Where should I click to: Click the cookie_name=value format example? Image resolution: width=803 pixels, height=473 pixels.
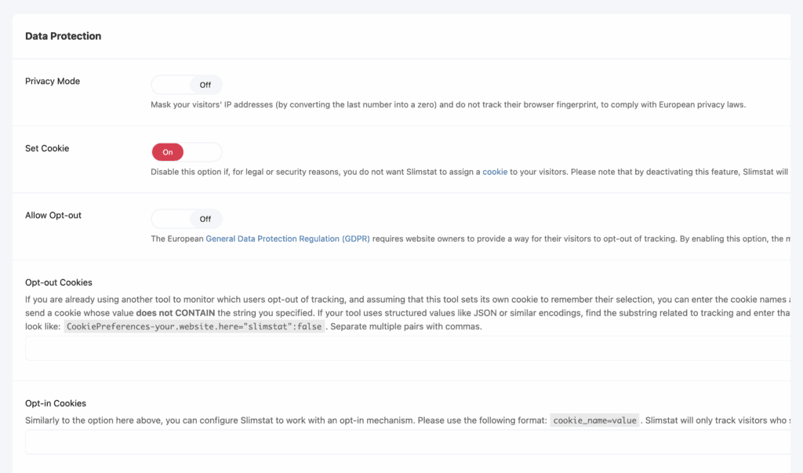[594, 420]
